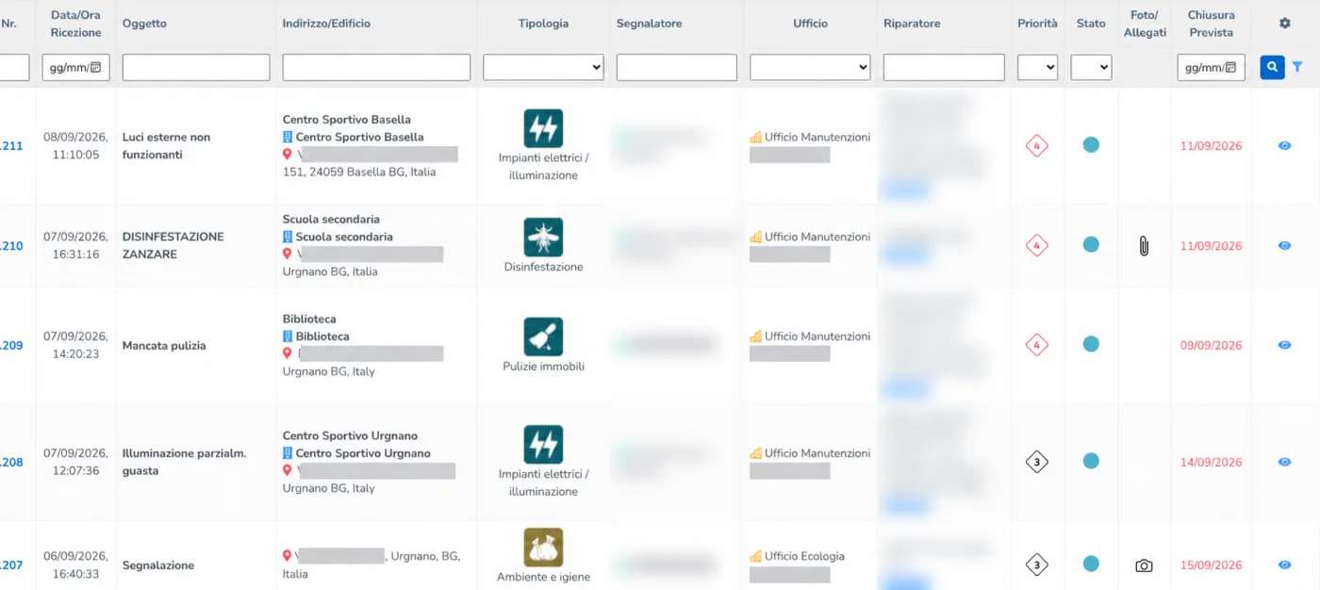Click building icon next to Centro Sportivo Urgnano
This screenshot has width=1320, height=590.
[x=288, y=453]
